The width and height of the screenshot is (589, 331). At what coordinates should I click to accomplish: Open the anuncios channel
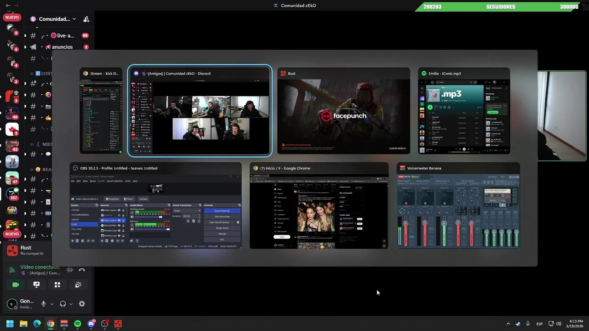coord(59,47)
